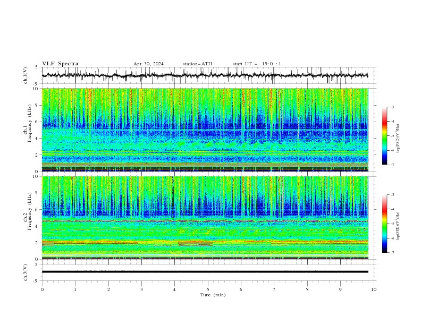Click time axis tick label "7"

point(274,289)
